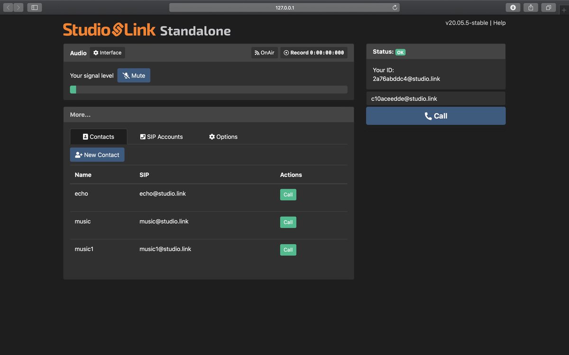Click the Name column header
Viewport: 569px width, 355px height.
83,175
